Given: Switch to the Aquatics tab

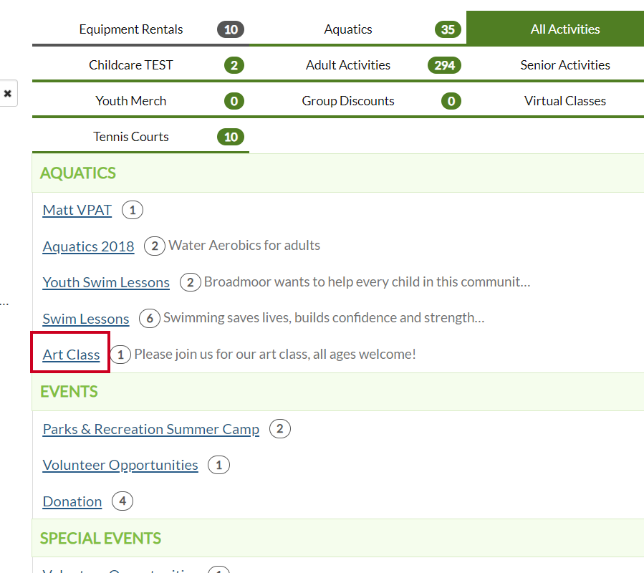Looking at the screenshot, I should click(x=357, y=29).
